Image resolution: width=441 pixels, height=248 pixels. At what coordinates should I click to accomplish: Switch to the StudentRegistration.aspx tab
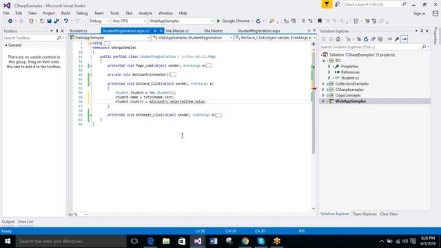pos(259,31)
